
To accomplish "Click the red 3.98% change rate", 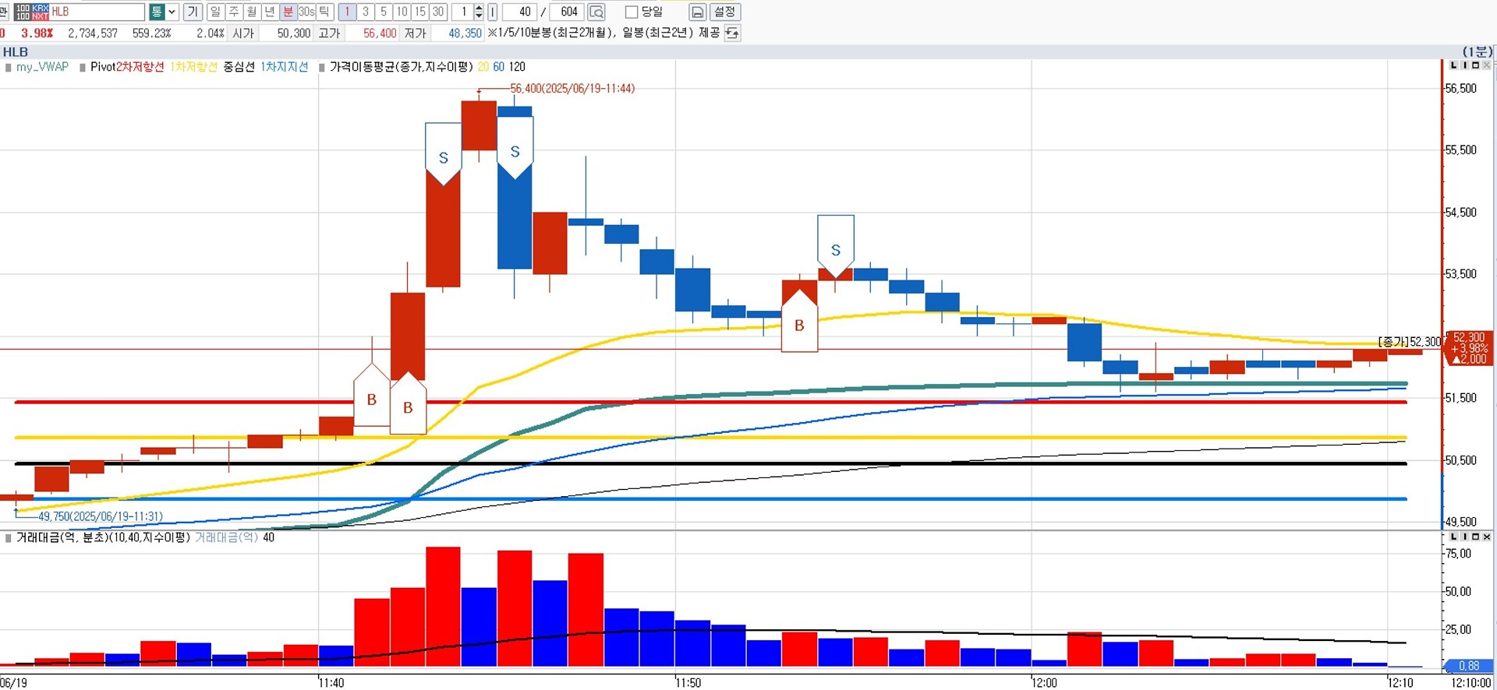I will pos(37,33).
